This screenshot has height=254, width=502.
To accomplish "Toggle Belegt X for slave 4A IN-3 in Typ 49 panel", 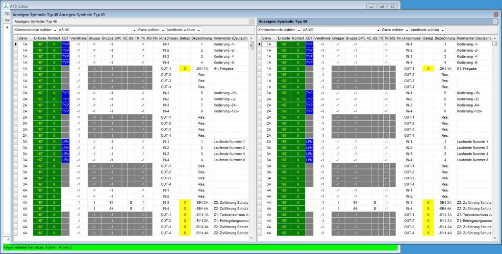I will point(428,202).
